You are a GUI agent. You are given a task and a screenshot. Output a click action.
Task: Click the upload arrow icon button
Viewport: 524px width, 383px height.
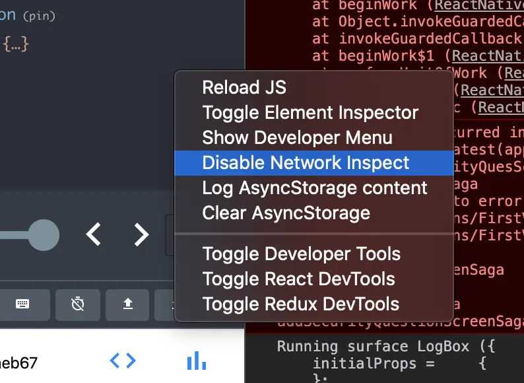(x=128, y=304)
